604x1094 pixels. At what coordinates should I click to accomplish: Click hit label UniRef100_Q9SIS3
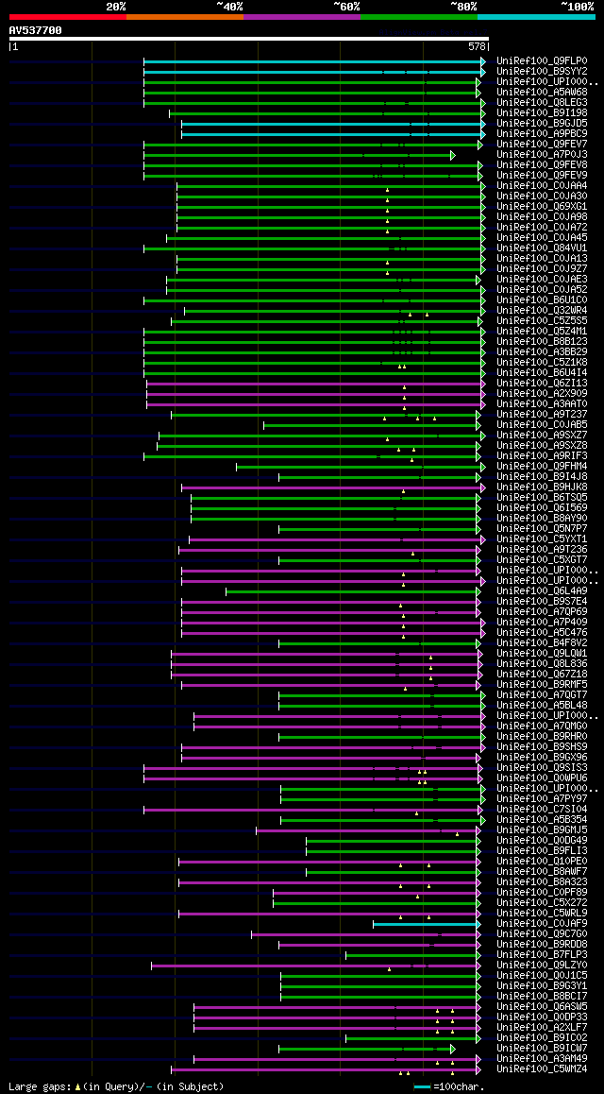point(542,768)
